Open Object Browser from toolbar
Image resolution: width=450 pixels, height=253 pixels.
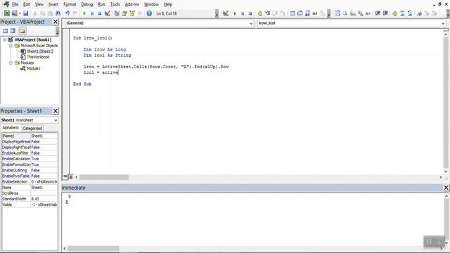132,13
